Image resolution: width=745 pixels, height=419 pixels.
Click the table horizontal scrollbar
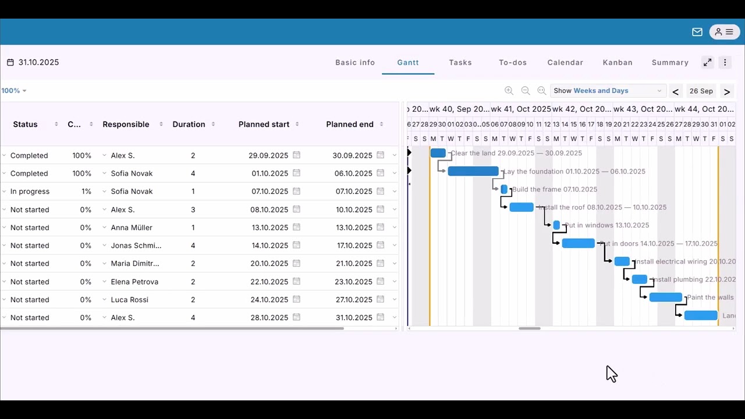click(172, 329)
